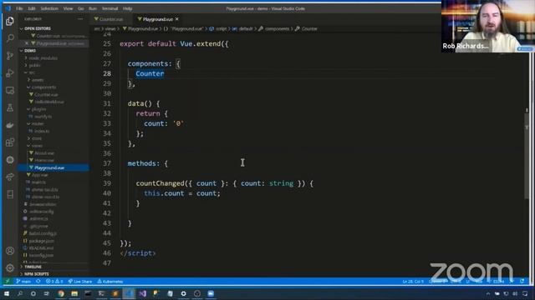Open File Explorer from the taskbar
This screenshot has width=535, height=300.
point(74,293)
